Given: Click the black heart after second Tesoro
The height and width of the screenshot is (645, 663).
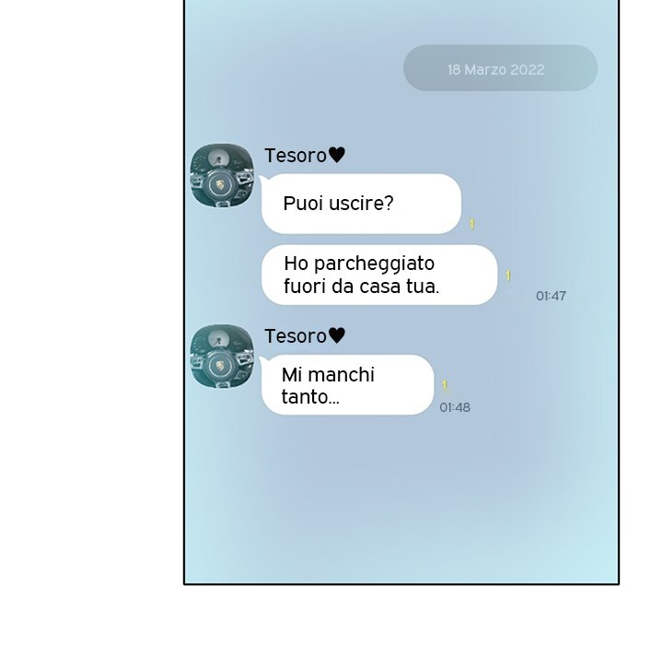Looking at the screenshot, I should click(337, 335).
